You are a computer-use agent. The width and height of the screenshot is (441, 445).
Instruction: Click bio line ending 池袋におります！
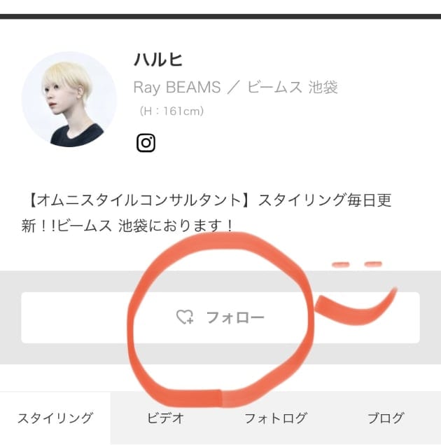127,226
